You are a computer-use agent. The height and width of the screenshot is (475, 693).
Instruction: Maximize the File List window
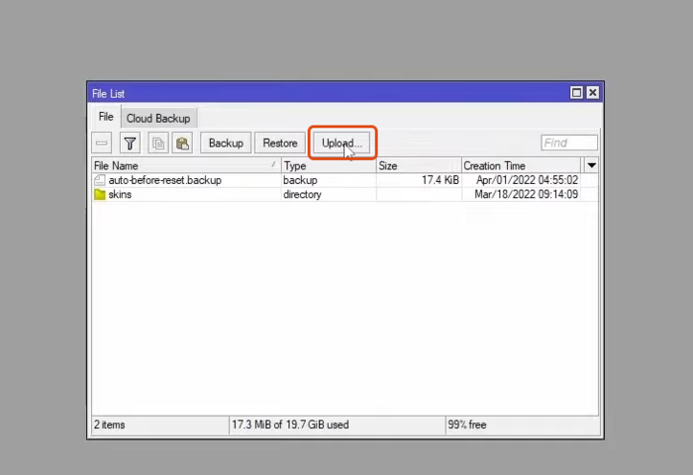(576, 93)
